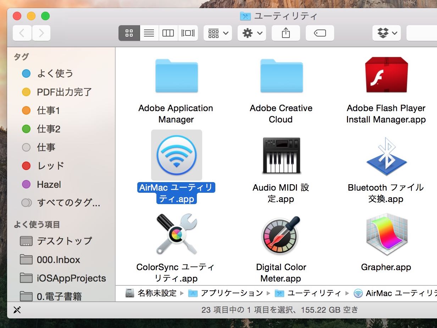Select the Audio MIDI piano icon
Image resolution: width=437 pixels, height=328 pixels.
pos(281,155)
